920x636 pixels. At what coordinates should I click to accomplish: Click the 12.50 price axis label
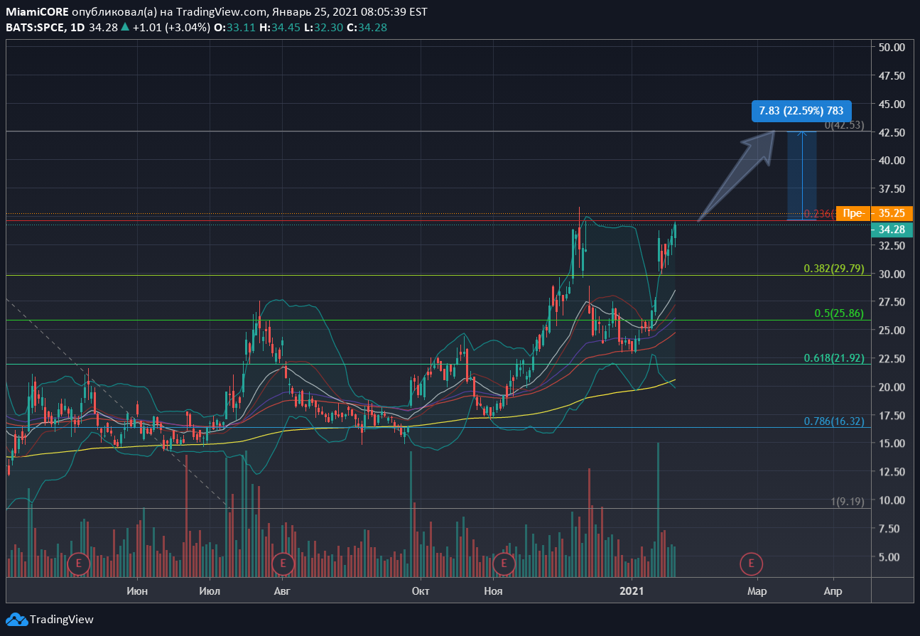[892, 472]
